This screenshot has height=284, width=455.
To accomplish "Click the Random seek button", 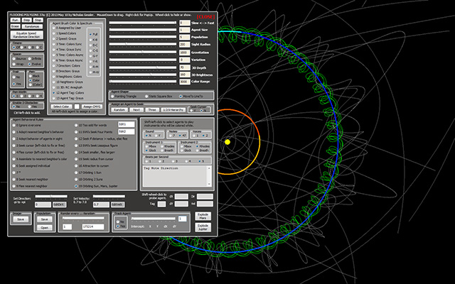I will pyautogui.click(x=119, y=110).
